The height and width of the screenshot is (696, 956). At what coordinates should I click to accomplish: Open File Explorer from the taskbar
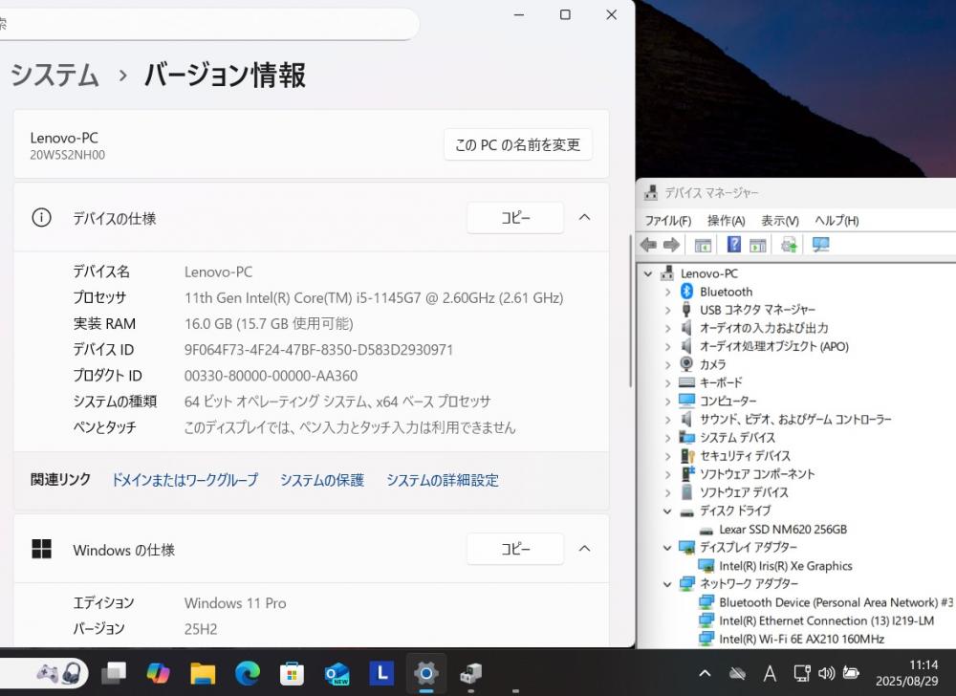point(203,673)
